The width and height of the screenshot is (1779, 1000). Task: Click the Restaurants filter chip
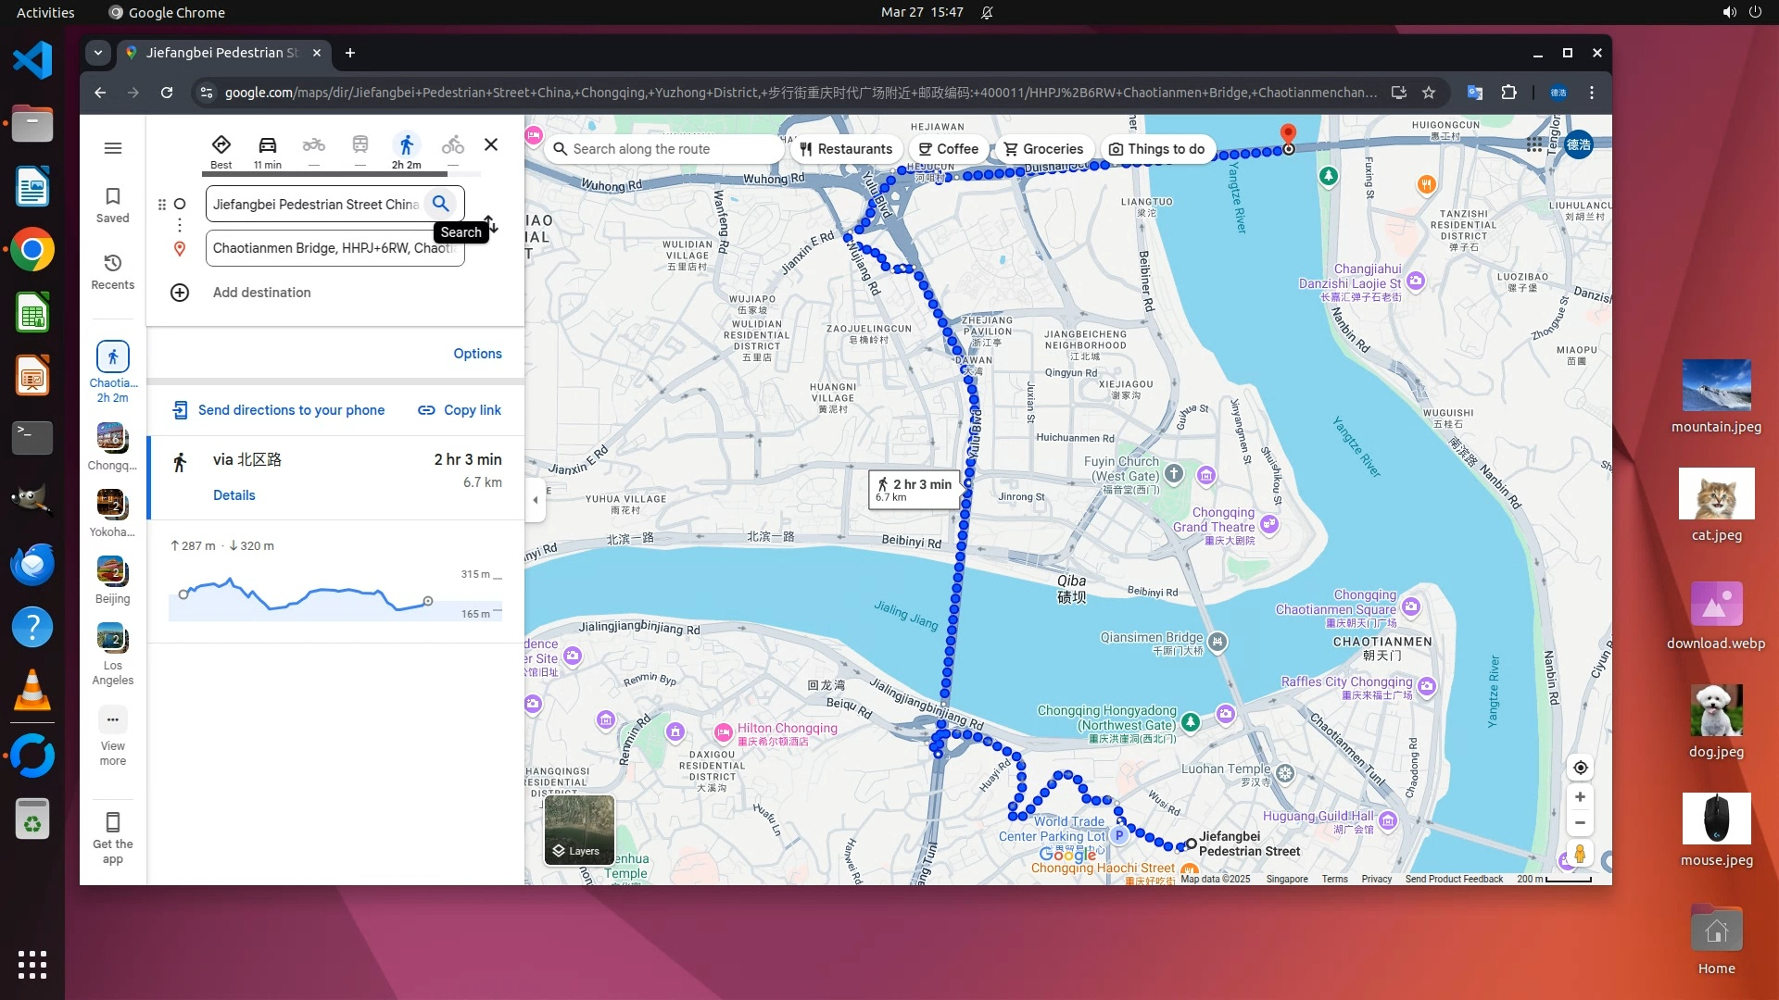pyautogui.click(x=846, y=149)
